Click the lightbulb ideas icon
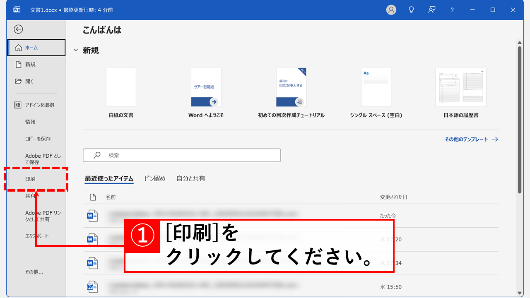Viewport: 530px width, 298px height. pos(411,10)
